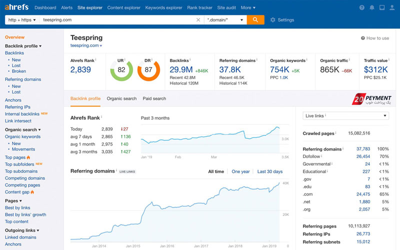
Task: Click the orange search magnifier button
Action: [x=255, y=20]
